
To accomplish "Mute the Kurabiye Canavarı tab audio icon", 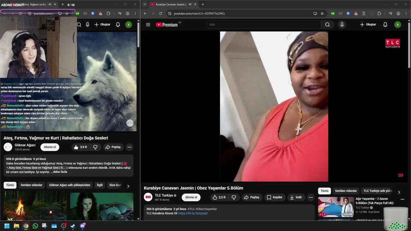I will (x=190, y=4).
